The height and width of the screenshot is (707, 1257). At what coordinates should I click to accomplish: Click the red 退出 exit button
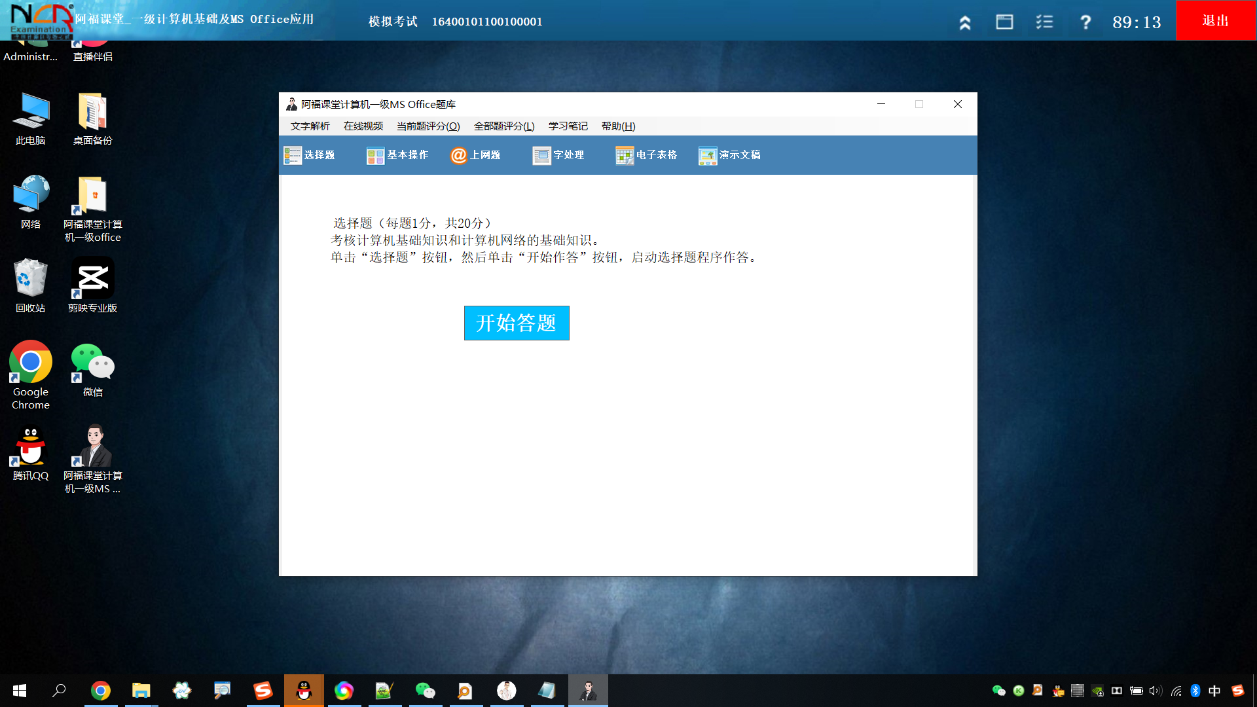coord(1216,20)
